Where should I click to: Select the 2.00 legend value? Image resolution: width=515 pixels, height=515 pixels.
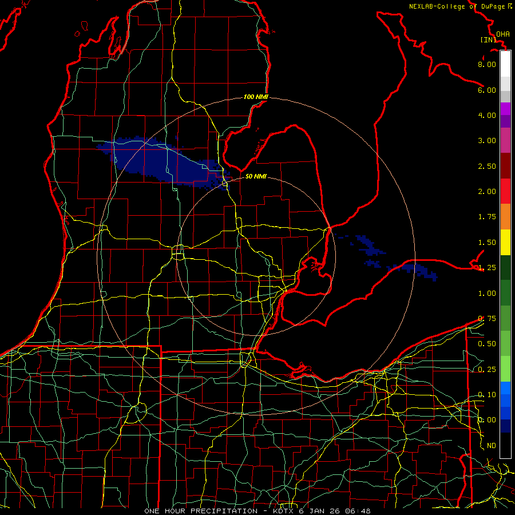click(x=487, y=192)
